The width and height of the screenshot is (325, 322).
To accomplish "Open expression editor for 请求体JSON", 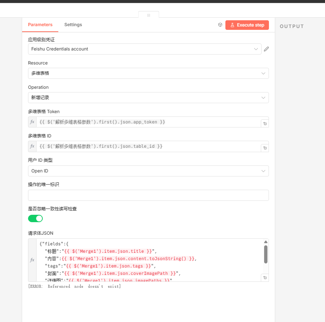I will point(265,277).
